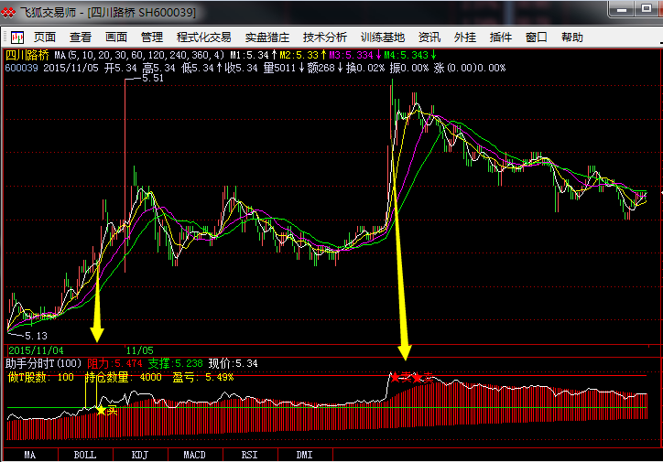Image resolution: width=663 pixels, height=462 pixels.
Task: Click the 四川路桥 stock name label
Action: 27,55
